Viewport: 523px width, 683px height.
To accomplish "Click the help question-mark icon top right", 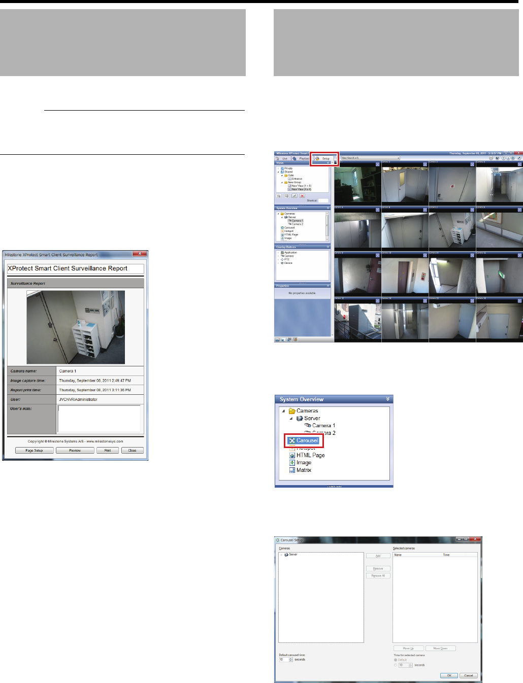I will [502, 158].
